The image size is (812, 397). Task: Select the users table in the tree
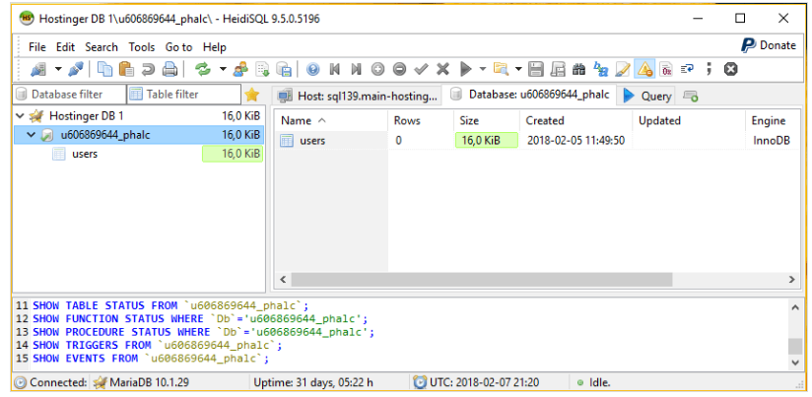coord(85,154)
